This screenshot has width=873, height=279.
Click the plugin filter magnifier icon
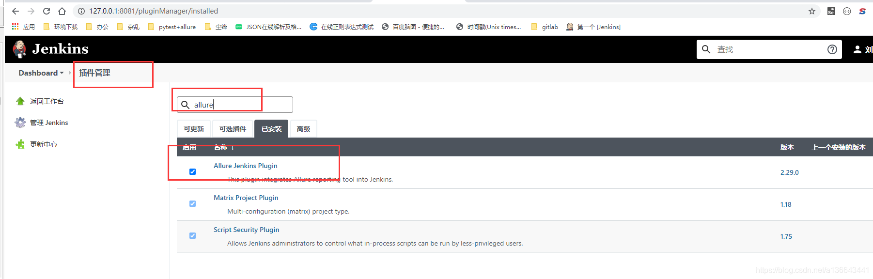[x=185, y=105]
